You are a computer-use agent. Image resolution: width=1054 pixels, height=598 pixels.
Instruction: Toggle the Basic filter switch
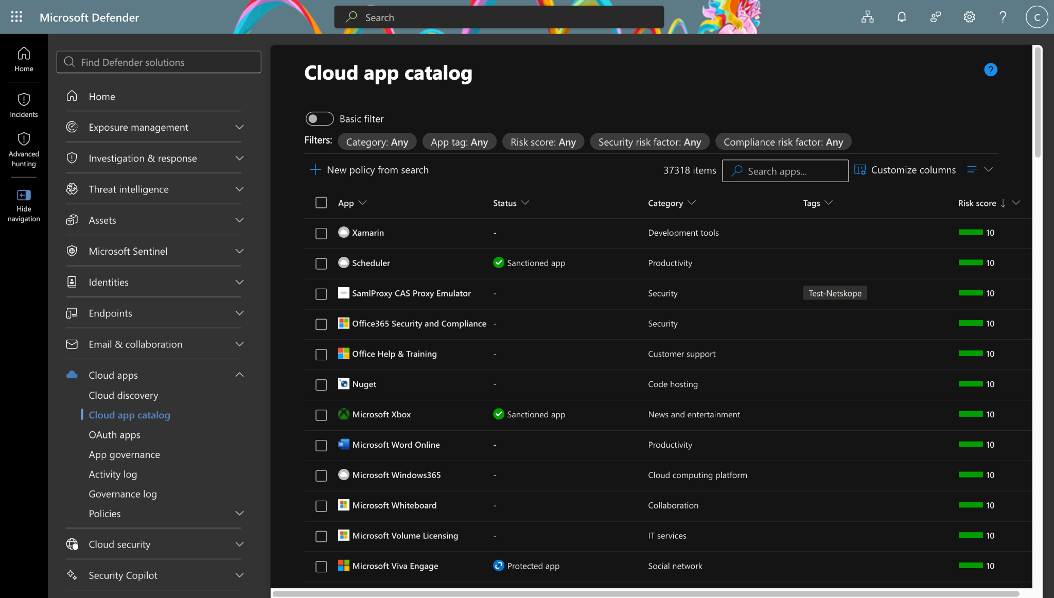(x=320, y=119)
